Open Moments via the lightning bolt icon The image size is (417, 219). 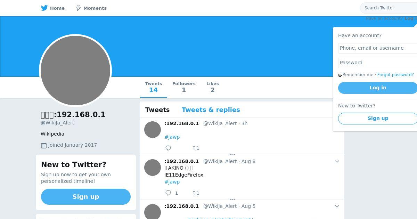[x=79, y=8]
